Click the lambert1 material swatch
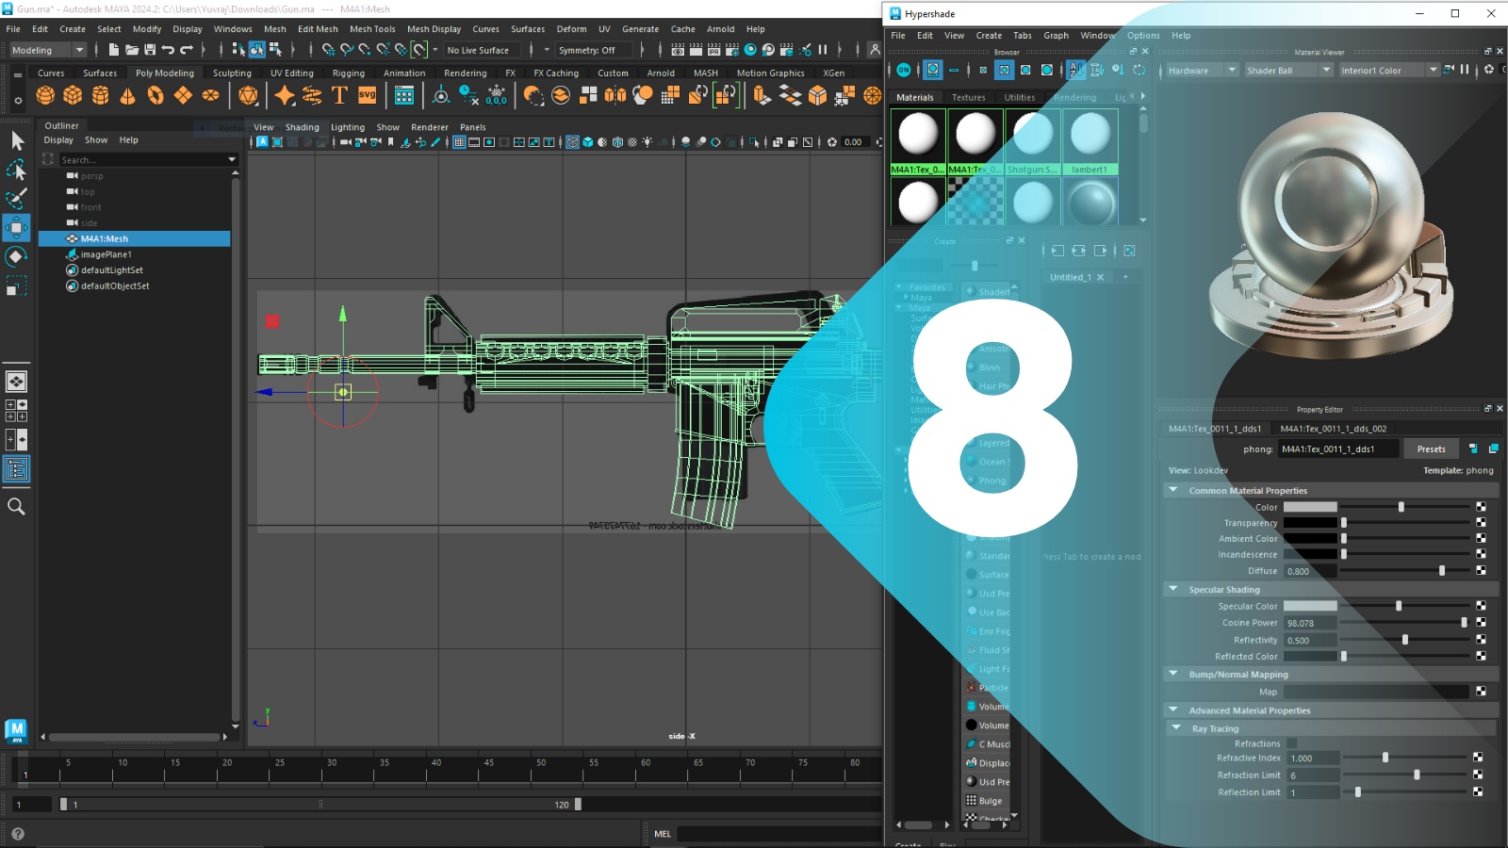 click(1090, 142)
